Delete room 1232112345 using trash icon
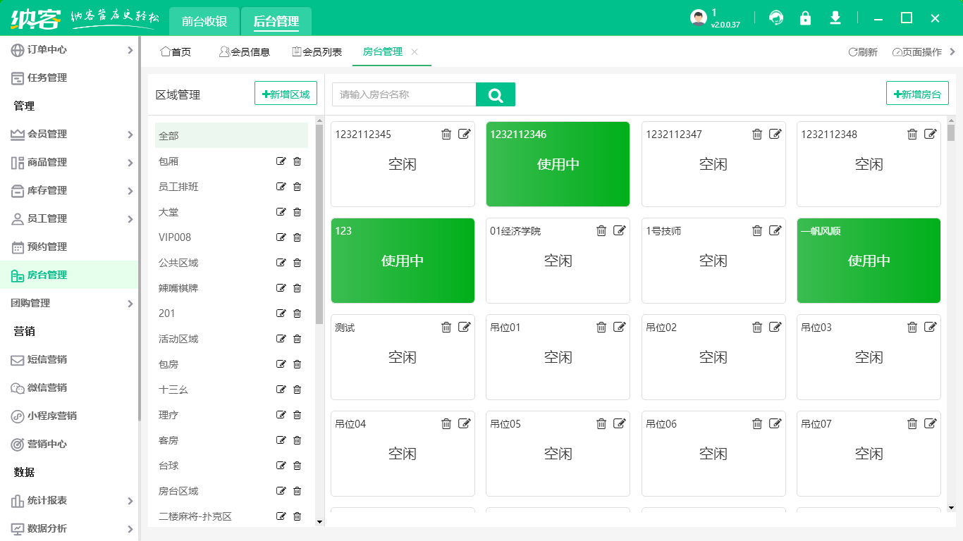 pyautogui.click(x=446, y=135)
